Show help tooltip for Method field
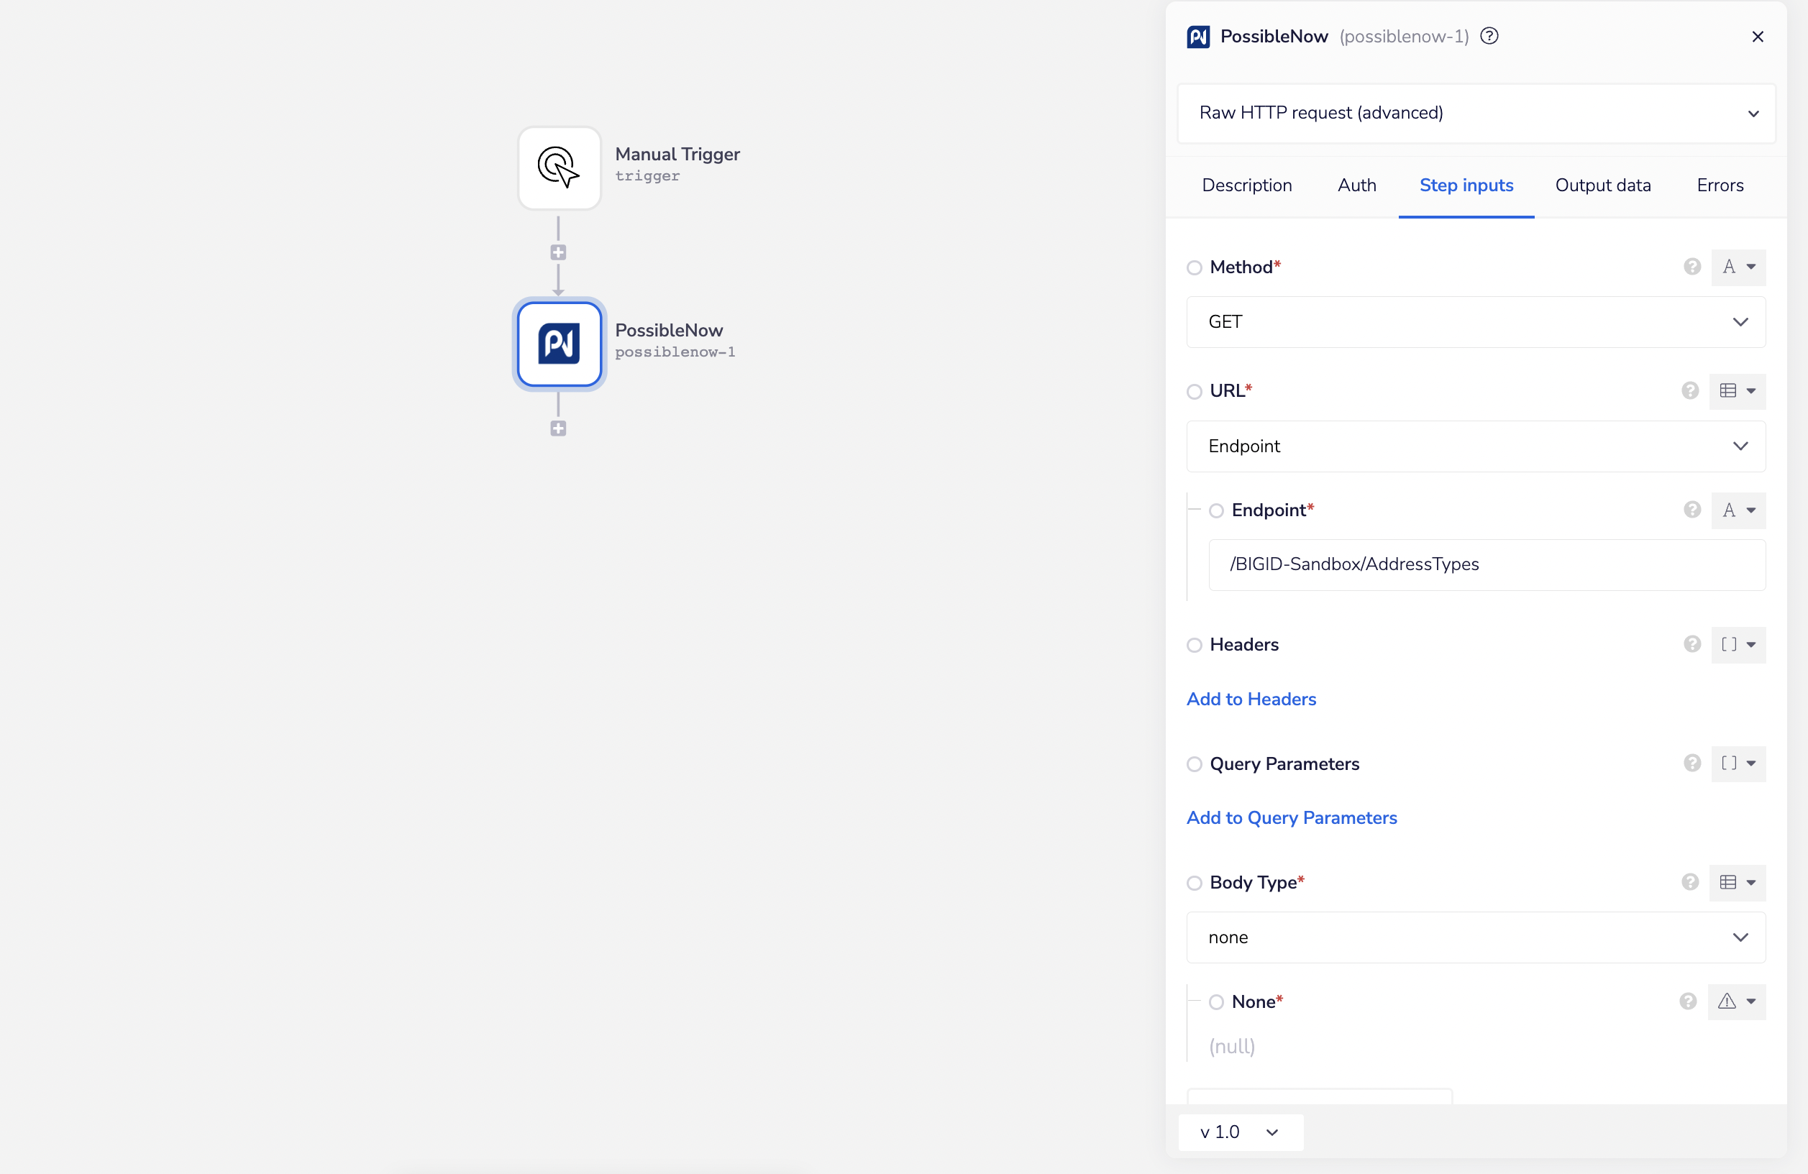Image resolution: width=1808 pixels, height=1174 pixels. [1691, 267]
